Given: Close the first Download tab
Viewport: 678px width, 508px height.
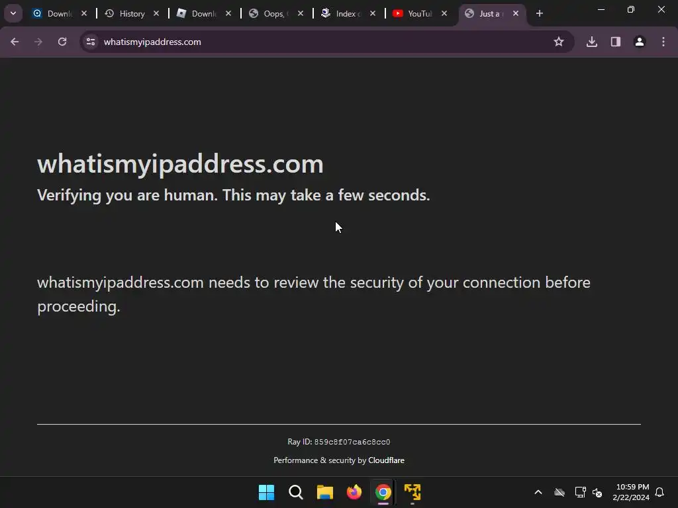Looking at the screenshot, I should click(x=84, y=14).
